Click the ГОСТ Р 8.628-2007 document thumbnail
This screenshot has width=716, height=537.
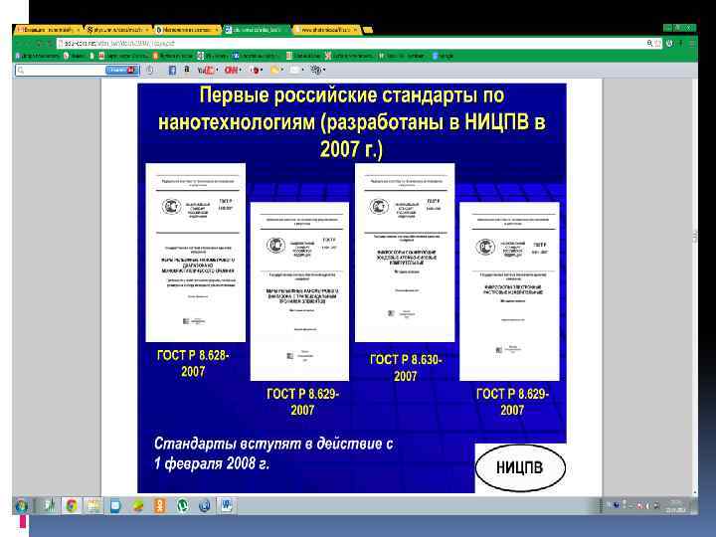tap(196, 253)
